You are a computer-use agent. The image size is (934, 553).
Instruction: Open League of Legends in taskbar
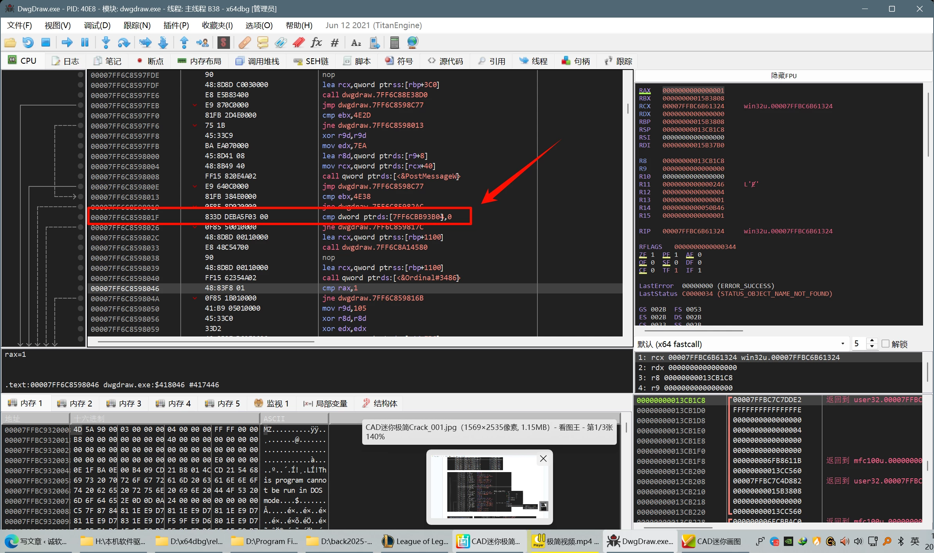point(415,541)
